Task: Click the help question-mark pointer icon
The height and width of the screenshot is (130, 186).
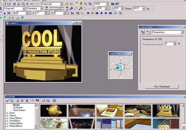Action: click(117, 4)
